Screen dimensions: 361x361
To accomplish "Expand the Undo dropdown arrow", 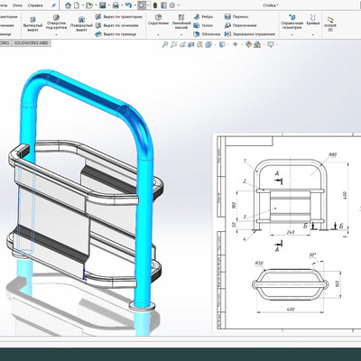I will tap(134, 5).
